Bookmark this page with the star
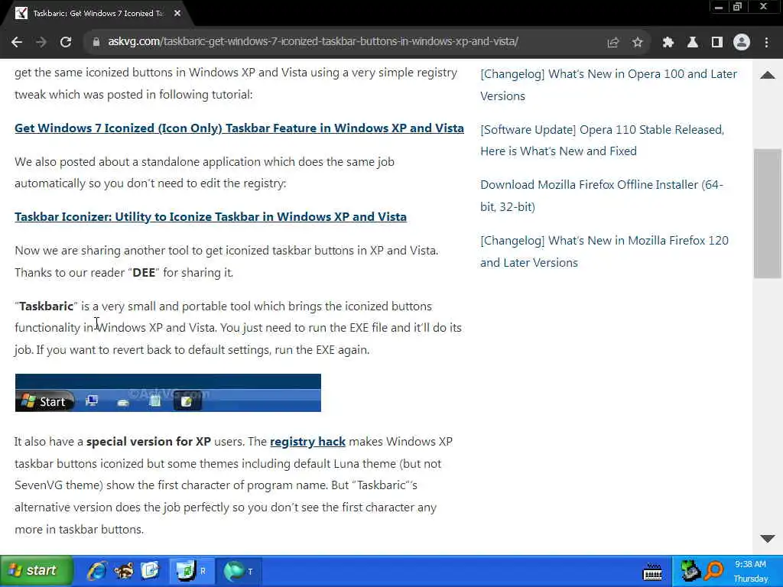The width and height of the screenshot is (783, 587). click(x=637, y=43)
